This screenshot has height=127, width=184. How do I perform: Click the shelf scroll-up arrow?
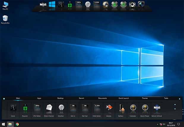(x=175, y=105)
